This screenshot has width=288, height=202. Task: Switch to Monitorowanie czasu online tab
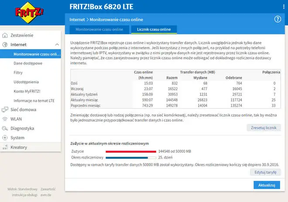tap(99, 29)
